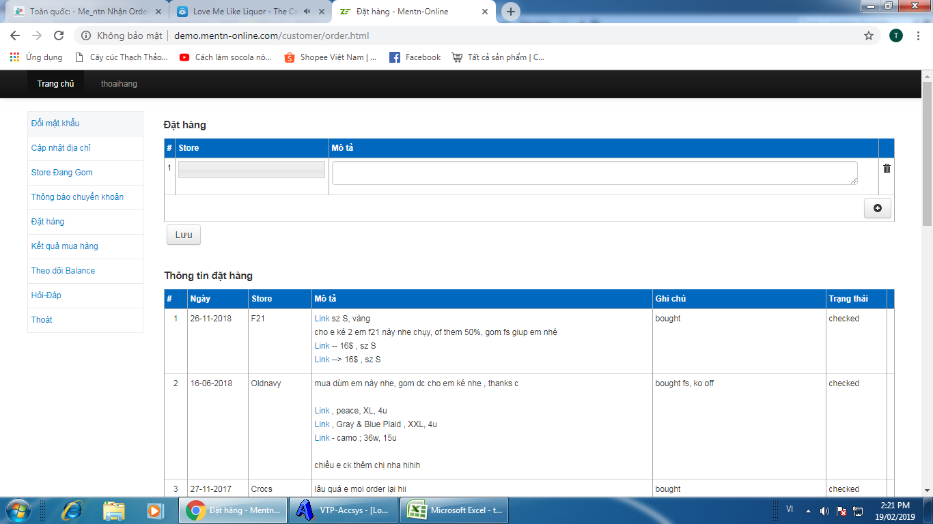Click the volume icon in system tray

point(824,510)
